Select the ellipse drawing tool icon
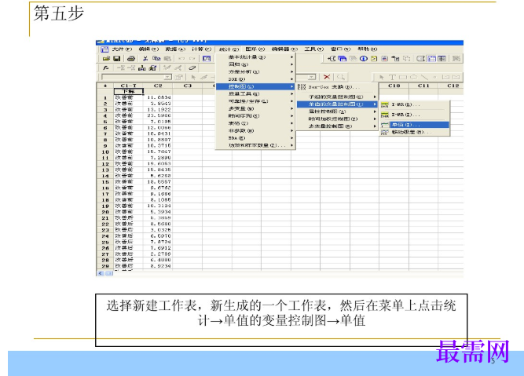The width and height of the screenshot is (524, 376). [x=413, y=77]
